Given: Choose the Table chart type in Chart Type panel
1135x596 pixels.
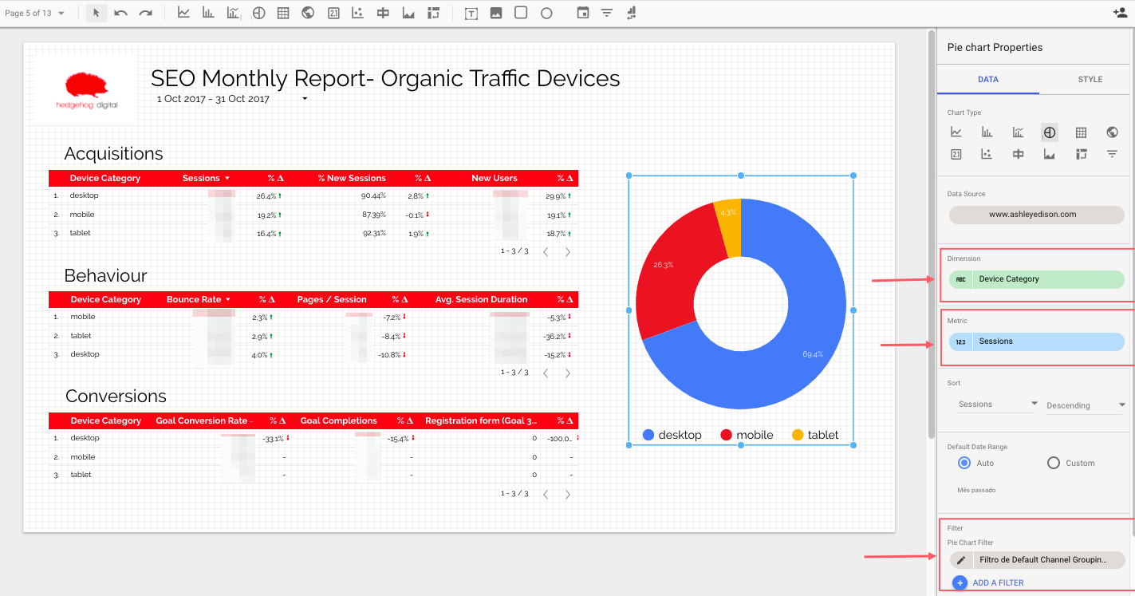Looking at the screenshot, I should pos(1081,132).
